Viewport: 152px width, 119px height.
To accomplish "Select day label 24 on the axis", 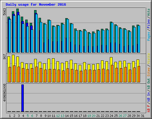I will (x=111, y=116).
